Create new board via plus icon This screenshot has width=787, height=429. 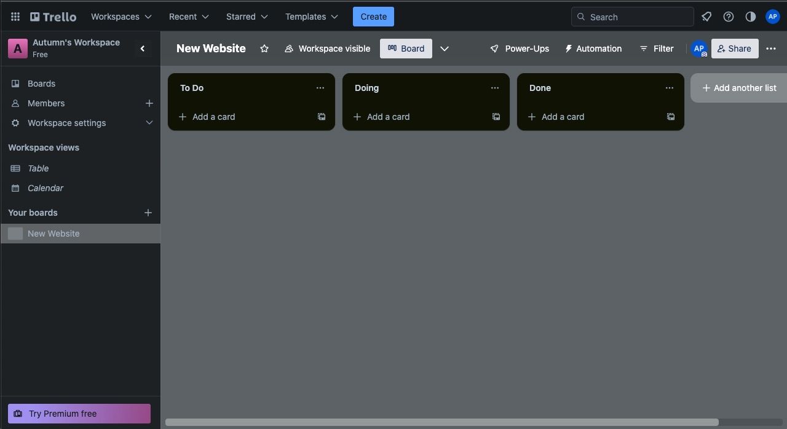tap(148, 213)
